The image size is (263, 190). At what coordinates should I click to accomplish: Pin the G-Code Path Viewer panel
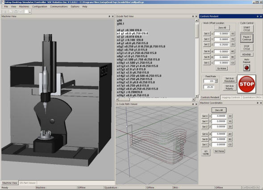click(193, 104)
